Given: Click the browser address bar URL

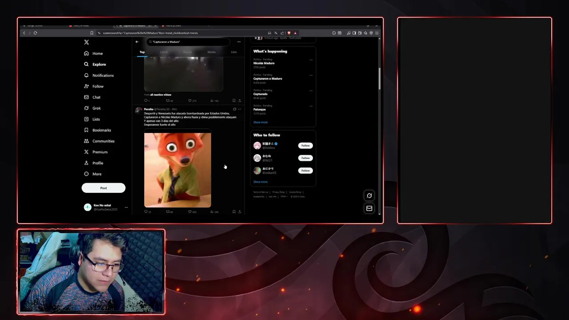Looking at the screenshot, I should tap(150, 33).
